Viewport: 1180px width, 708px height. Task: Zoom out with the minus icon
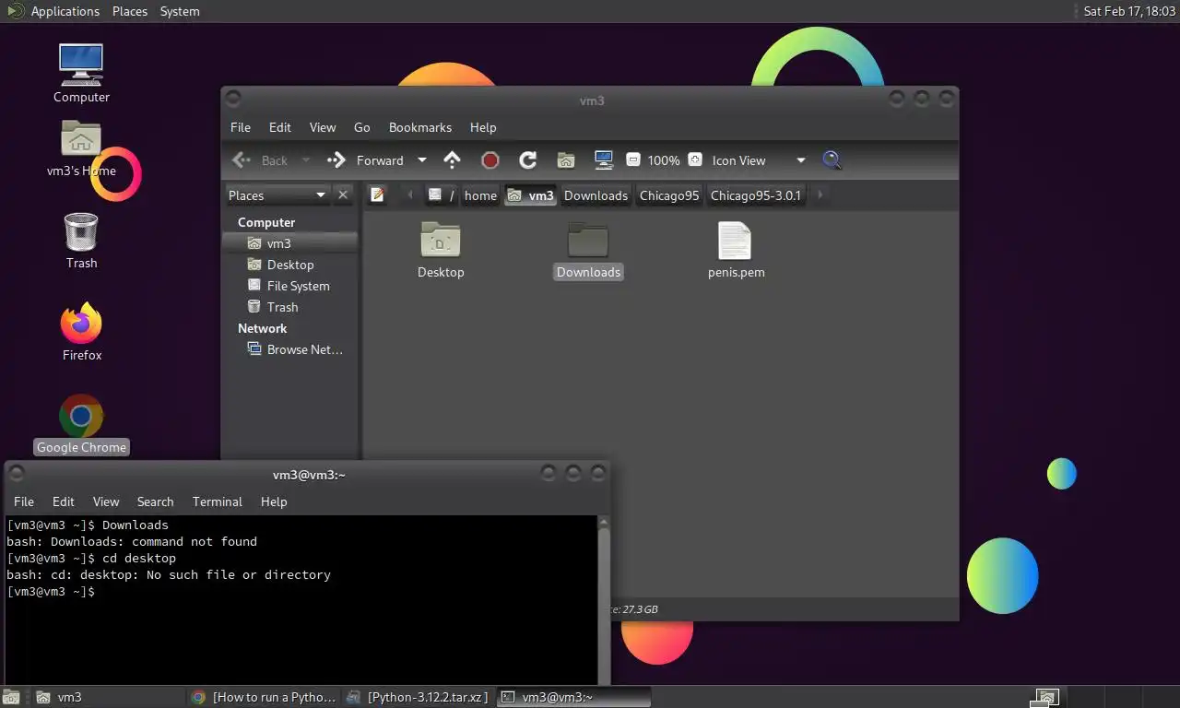pos(633,160)
